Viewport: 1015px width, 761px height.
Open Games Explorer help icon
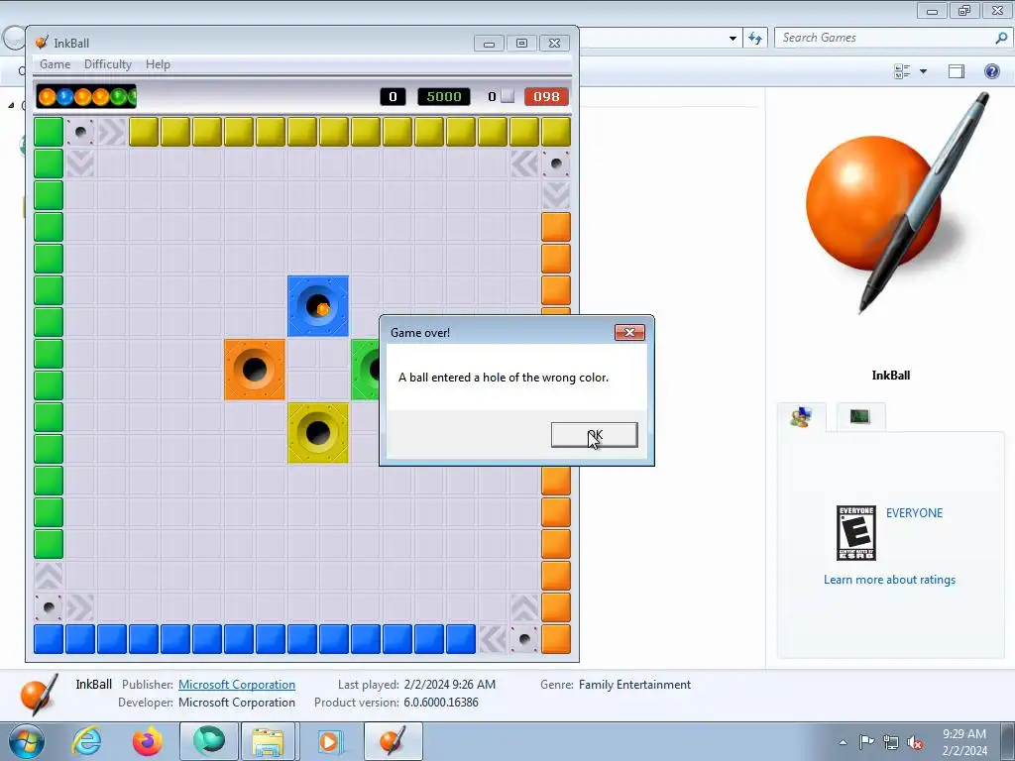[x=991, y=71]
